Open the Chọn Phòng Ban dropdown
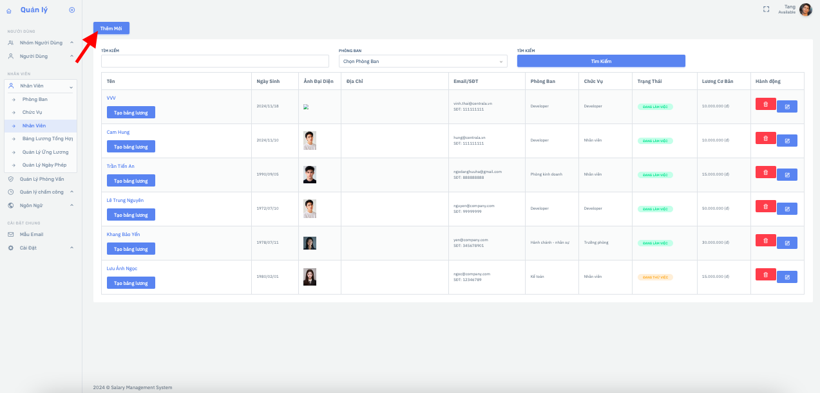This screenshot has height=393, width=820. 423,61
